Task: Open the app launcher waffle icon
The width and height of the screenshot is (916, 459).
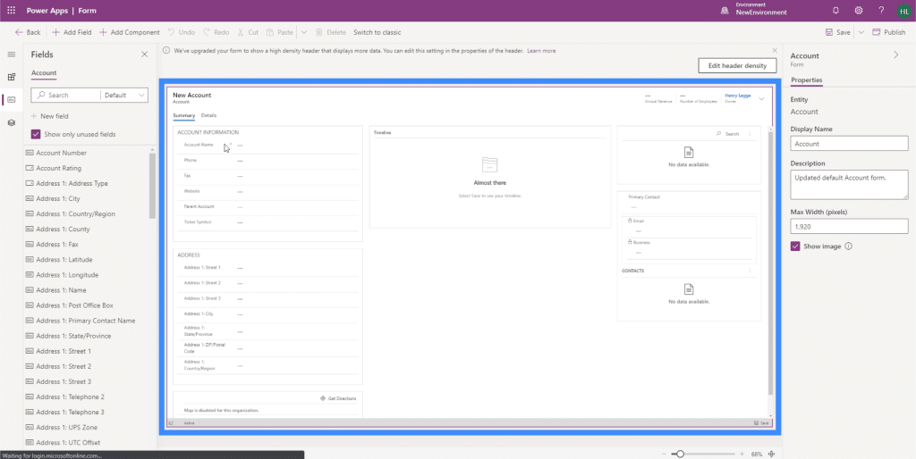Action: (11, 11)
